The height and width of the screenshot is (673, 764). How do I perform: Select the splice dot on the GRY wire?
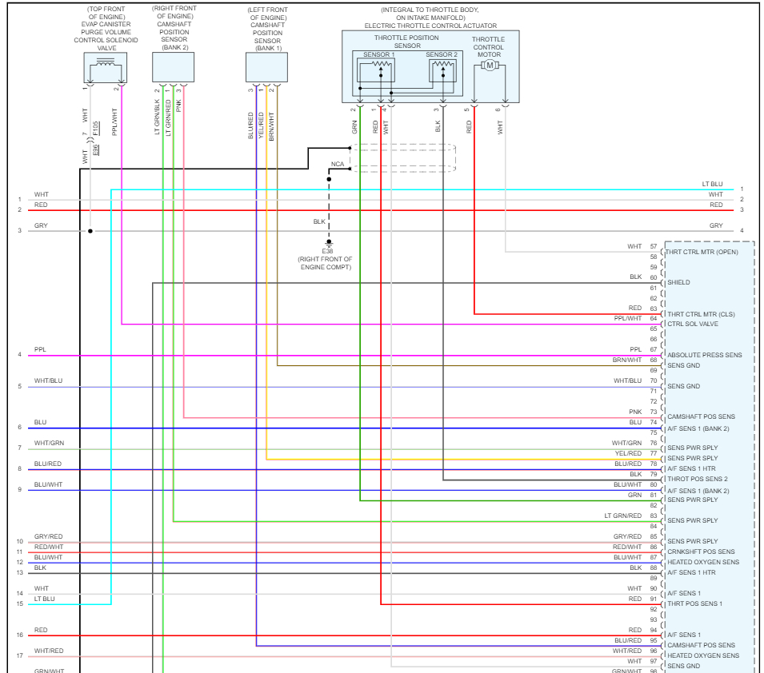click(x=90, y=231)
